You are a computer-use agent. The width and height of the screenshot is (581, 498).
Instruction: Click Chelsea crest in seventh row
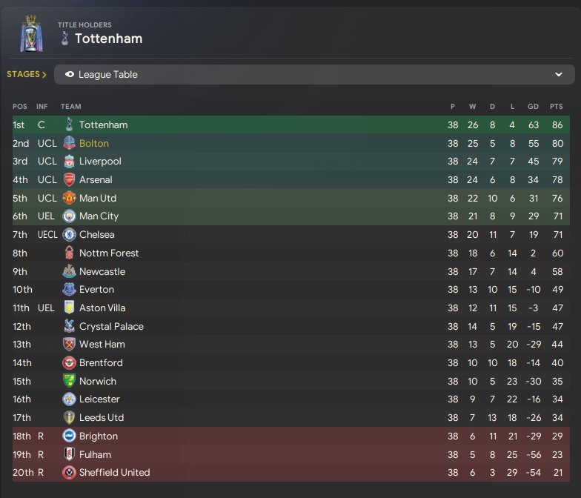[69, 235]
